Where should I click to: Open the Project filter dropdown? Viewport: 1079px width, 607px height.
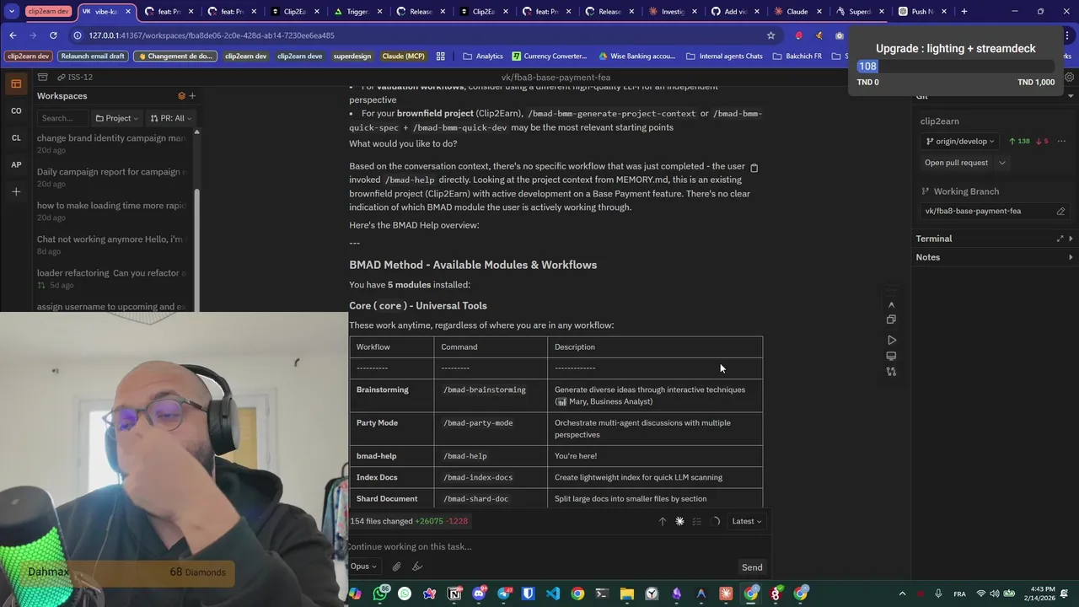(116, 118)
